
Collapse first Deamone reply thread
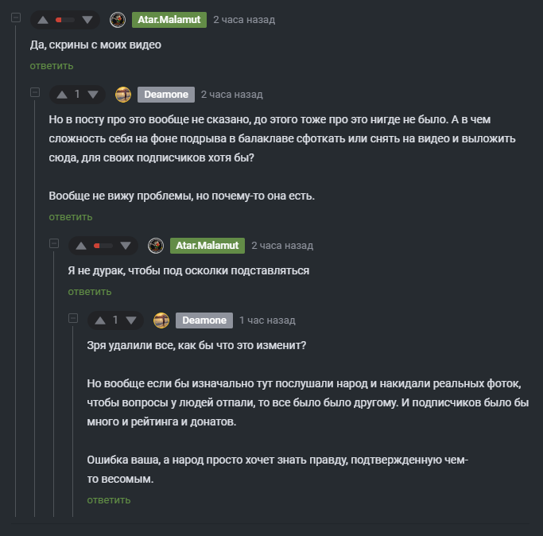pos(35,92)
